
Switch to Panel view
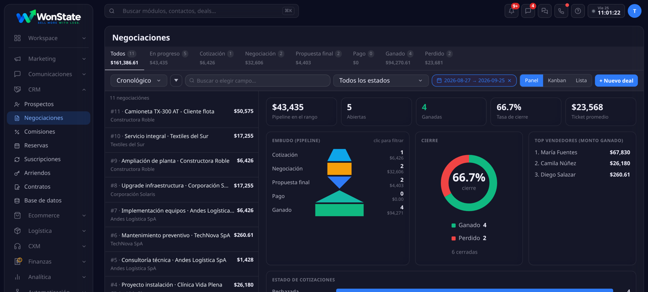532,80
